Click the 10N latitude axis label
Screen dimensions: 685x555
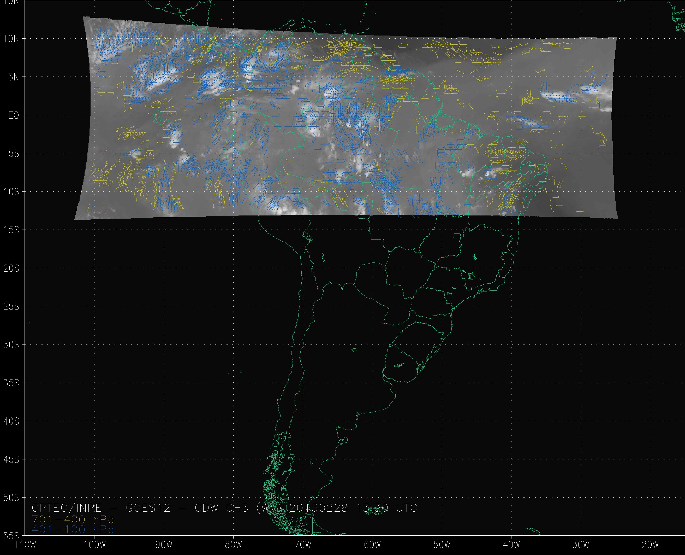click(11, 39)
